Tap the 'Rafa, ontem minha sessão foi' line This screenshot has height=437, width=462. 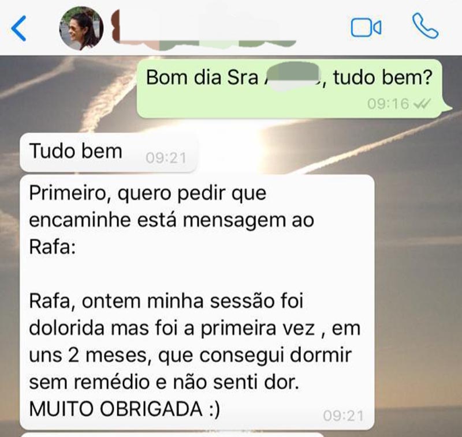click(x=166, y=302)
